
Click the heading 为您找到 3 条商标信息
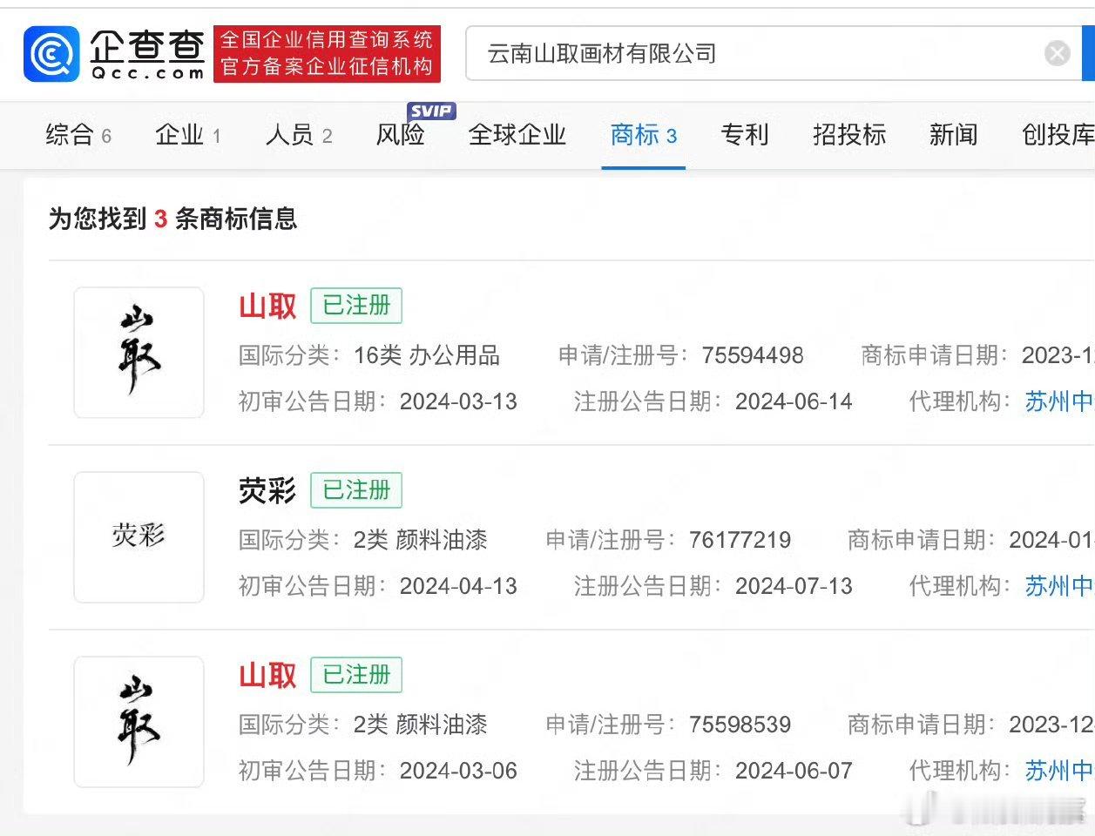tap(172, 219)
